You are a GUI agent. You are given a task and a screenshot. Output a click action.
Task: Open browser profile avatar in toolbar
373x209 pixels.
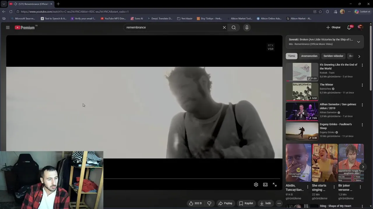pyautogui.click(x=342, y=12)
